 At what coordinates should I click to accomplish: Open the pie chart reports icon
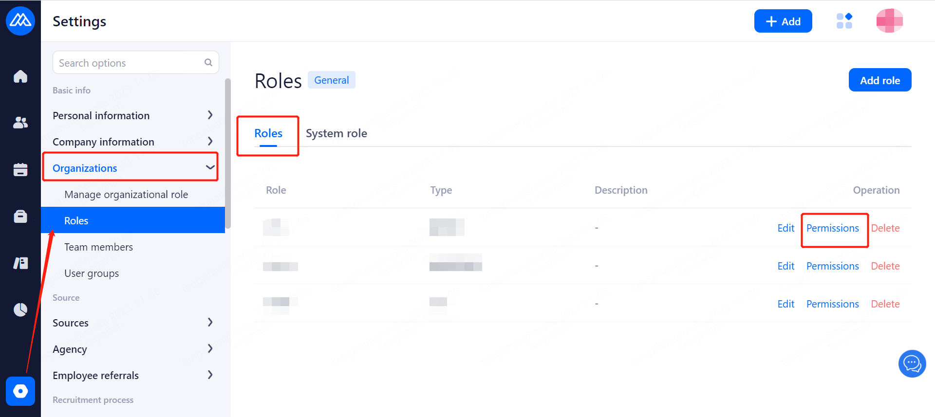pos(20,309)
